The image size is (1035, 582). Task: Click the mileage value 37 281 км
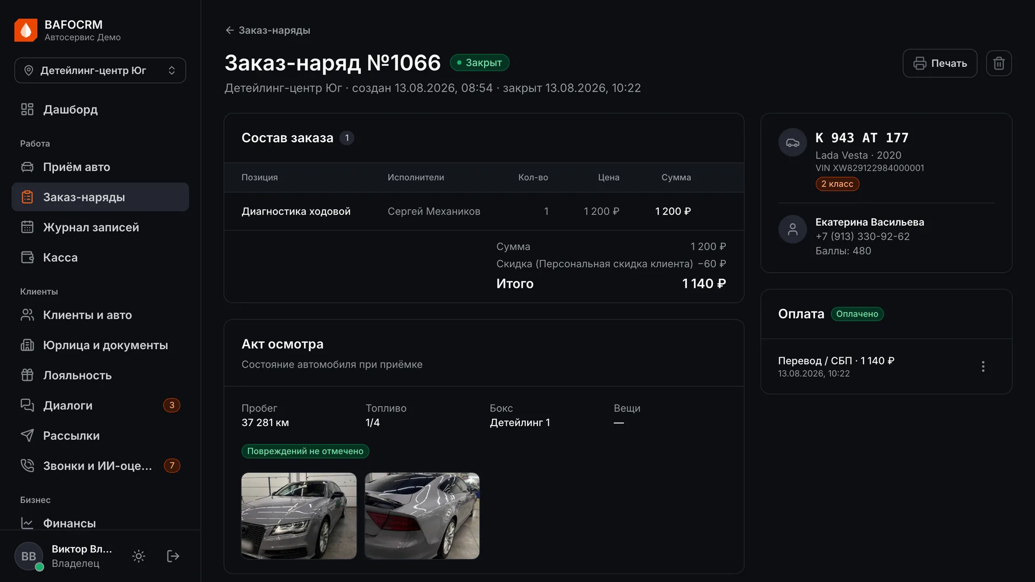pyautogui.click(x=265, y=423)
